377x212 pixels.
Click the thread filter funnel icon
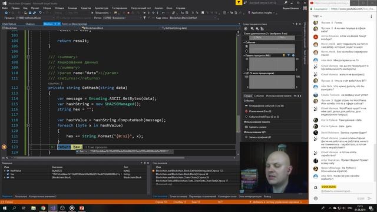(144, 18)
